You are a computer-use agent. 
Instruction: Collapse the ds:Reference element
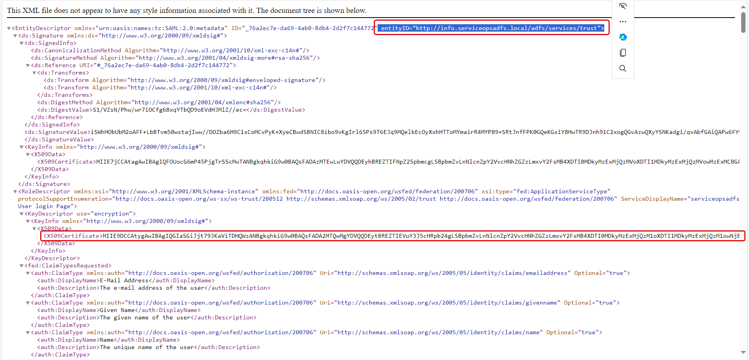(27, 65)
